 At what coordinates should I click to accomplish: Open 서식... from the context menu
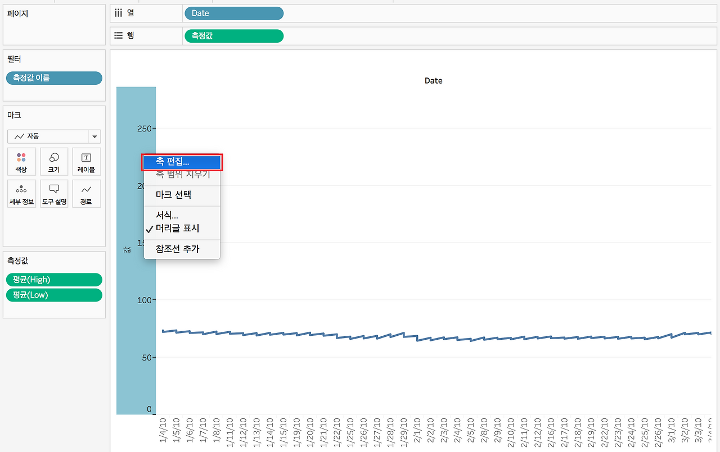[x=182, y=215]
